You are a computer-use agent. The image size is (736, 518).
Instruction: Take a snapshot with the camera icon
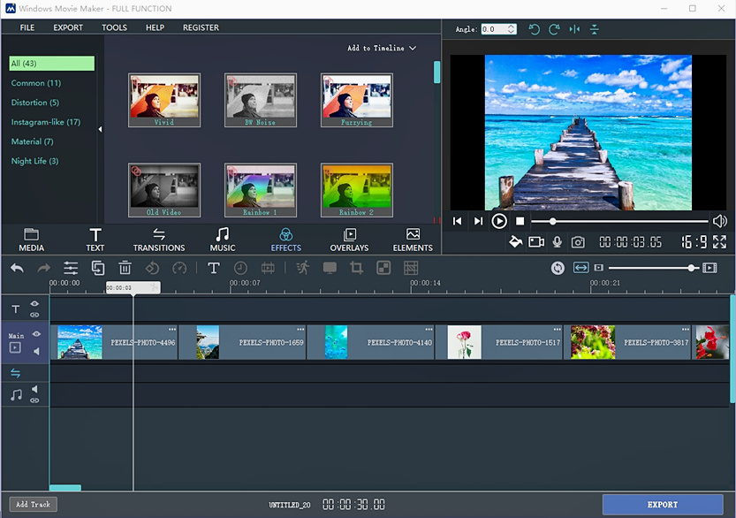[x=578, y=242]
